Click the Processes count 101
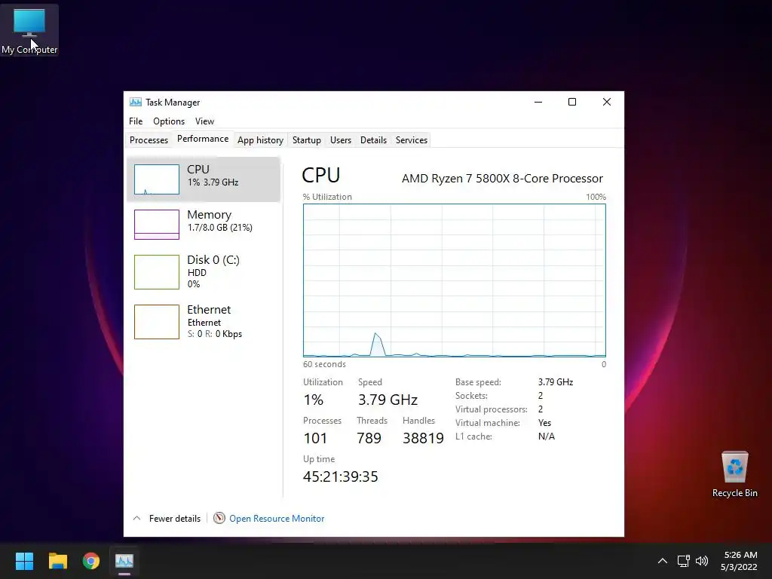This screenshot has width=772, height=579. [315, 438]
